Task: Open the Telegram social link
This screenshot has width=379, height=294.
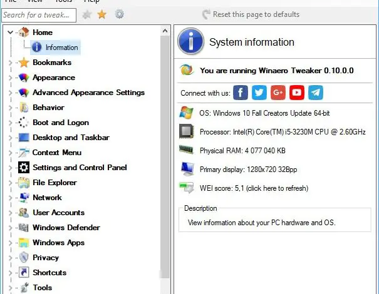Action: [x=316, y=93]
